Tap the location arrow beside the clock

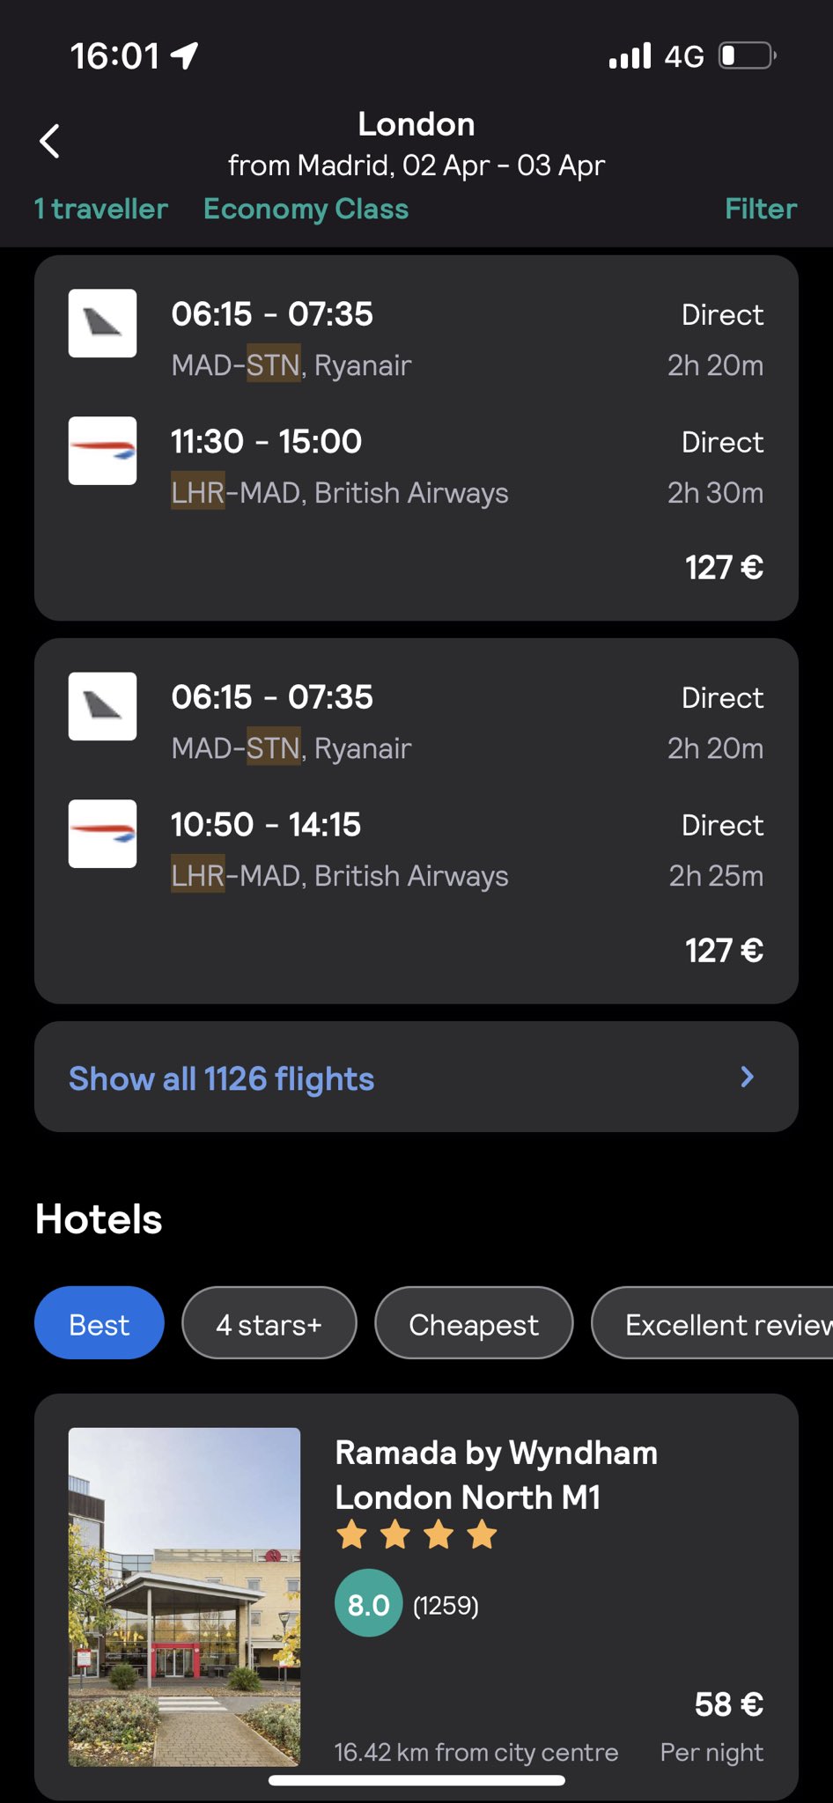click(184, 56)
